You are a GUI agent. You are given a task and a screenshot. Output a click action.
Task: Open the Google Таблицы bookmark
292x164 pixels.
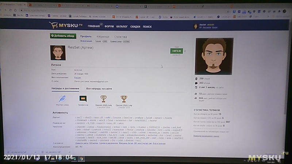click(77, 16)
